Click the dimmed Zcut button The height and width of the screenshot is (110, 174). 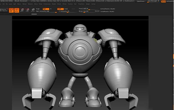click(73, 9)
